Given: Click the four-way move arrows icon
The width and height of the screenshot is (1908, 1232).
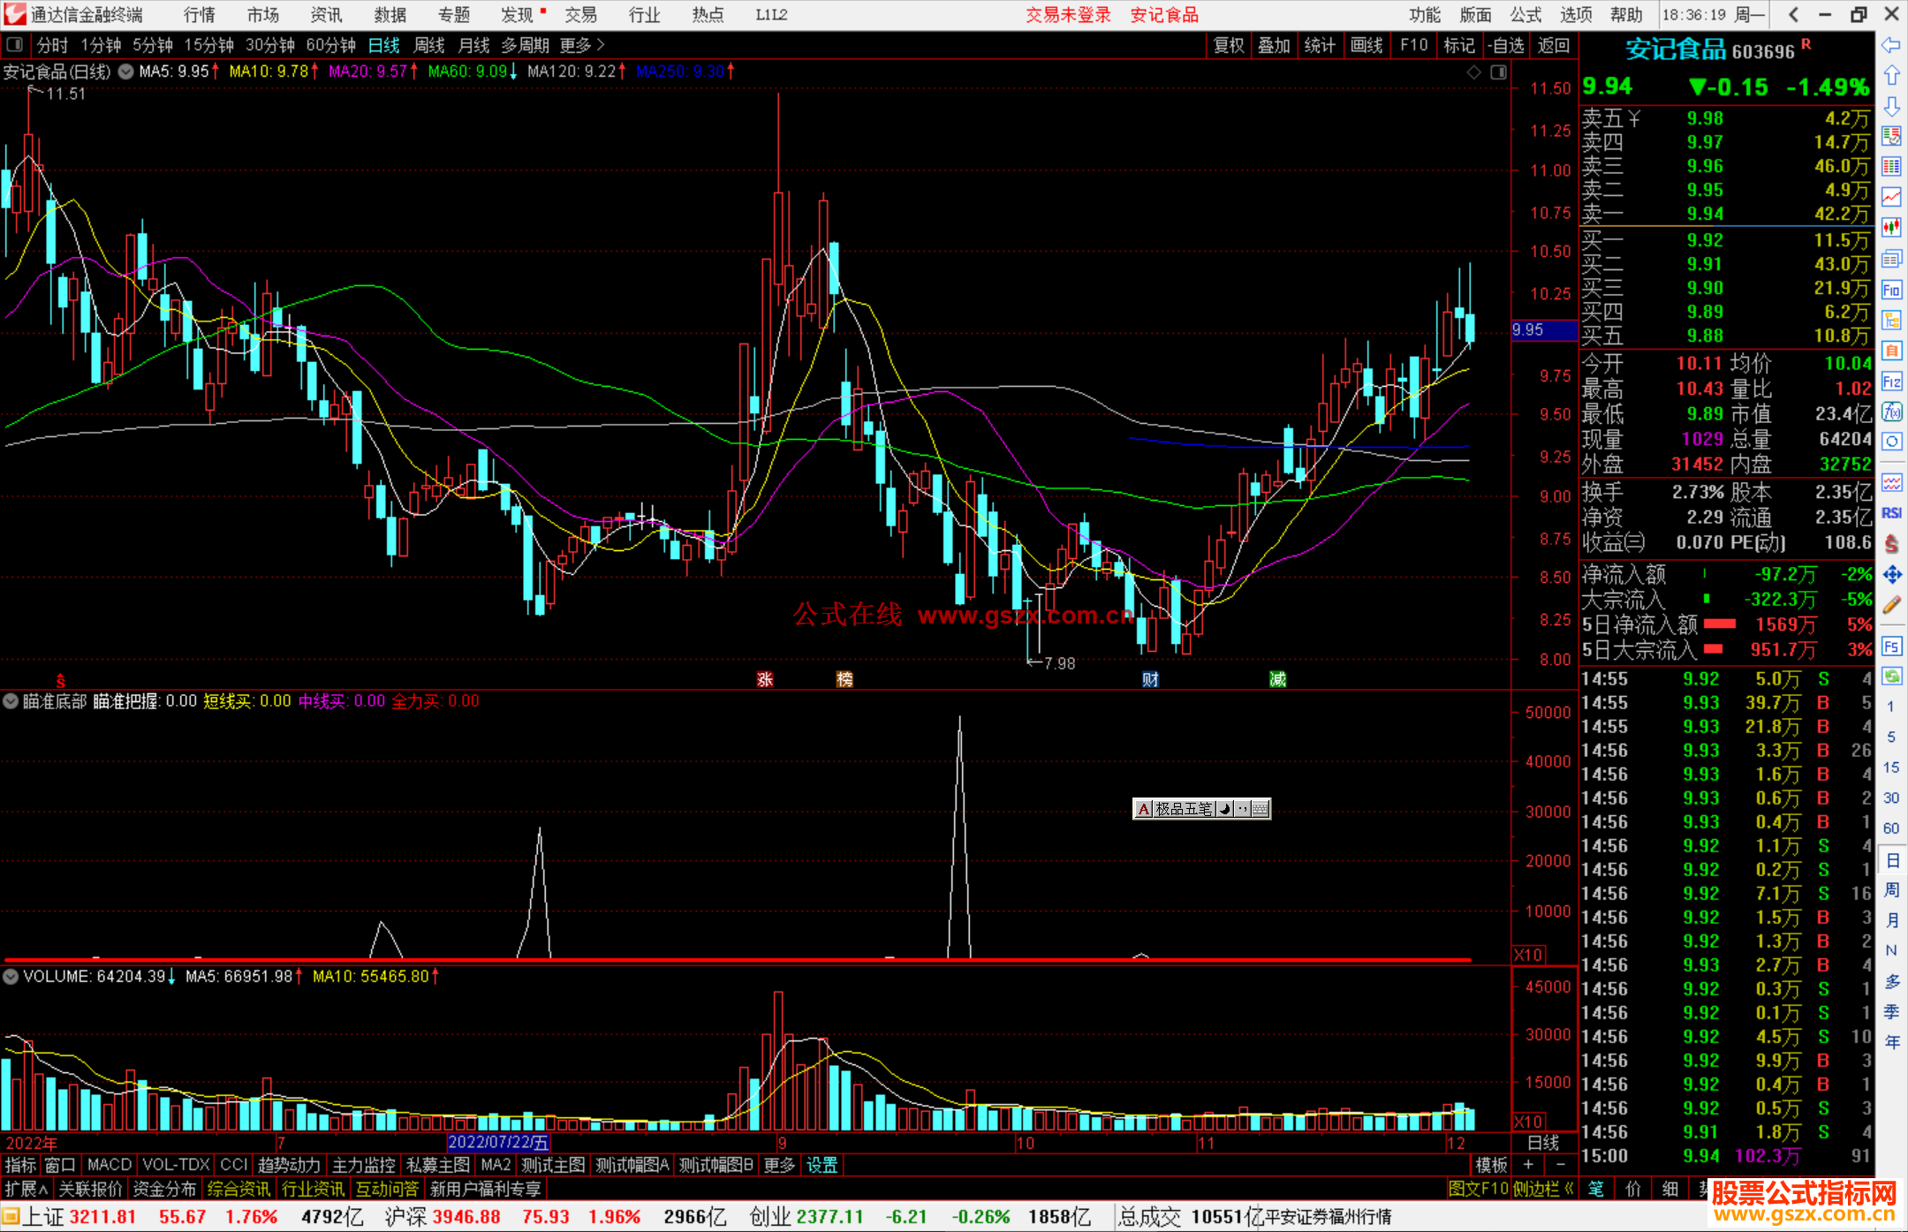Looking at the screenshot, I should 1891,574.
